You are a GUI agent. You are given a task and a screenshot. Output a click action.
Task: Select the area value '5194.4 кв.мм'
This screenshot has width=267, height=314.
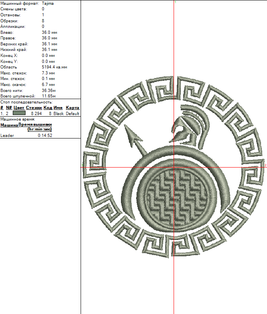(x=54, y=67)
